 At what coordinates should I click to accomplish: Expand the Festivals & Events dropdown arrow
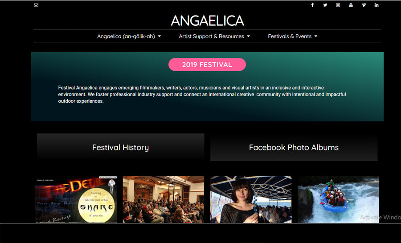[316, 36]
